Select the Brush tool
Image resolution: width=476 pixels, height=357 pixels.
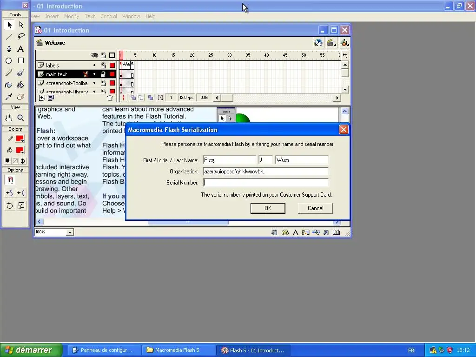click(21, 73)
